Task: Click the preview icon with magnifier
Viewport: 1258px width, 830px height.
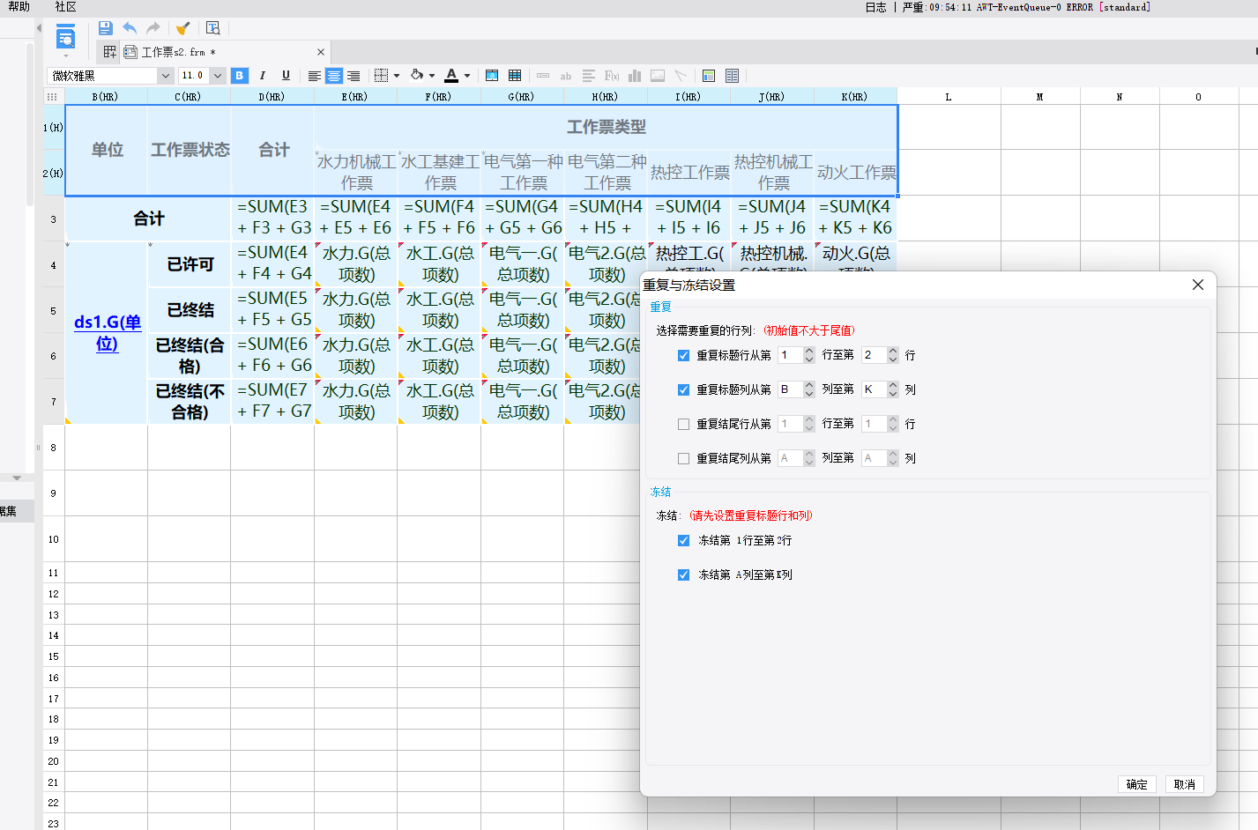Action: tap(212, 28)
